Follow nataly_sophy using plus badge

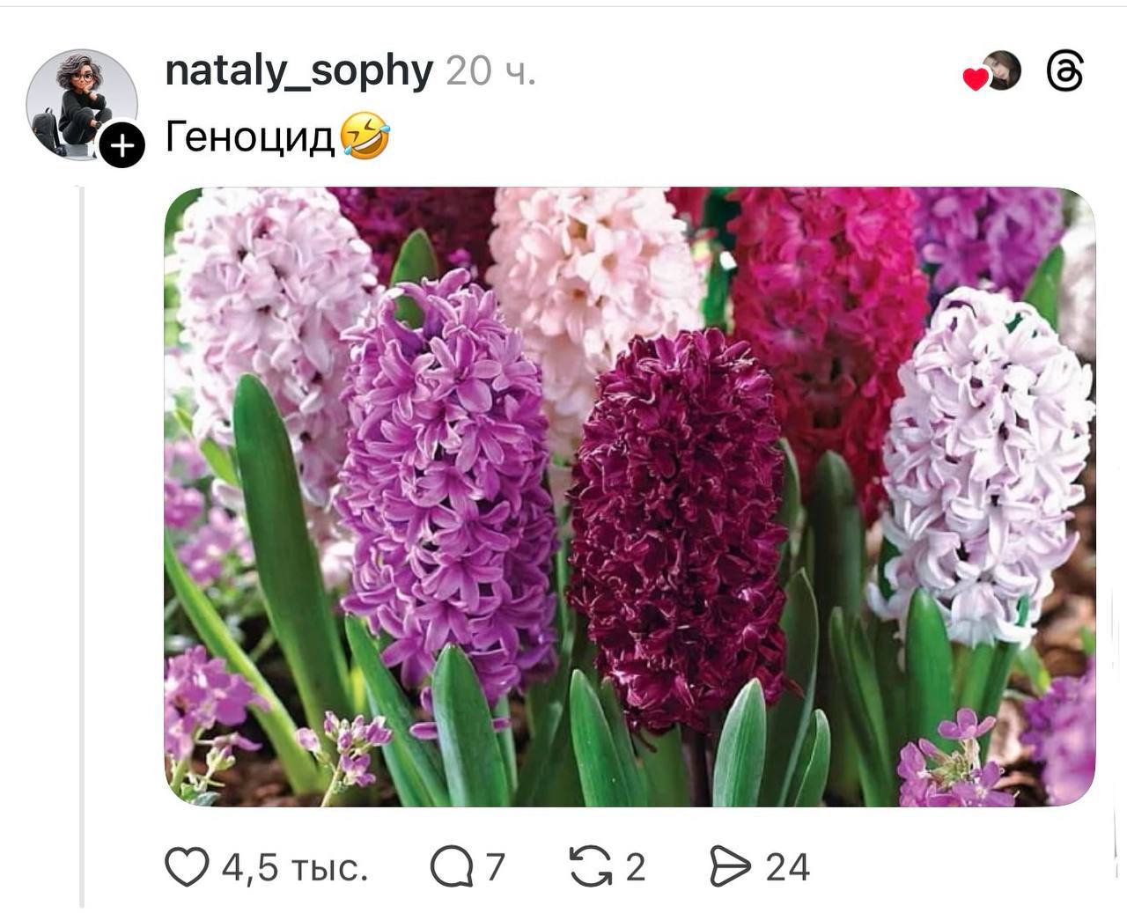122,144
